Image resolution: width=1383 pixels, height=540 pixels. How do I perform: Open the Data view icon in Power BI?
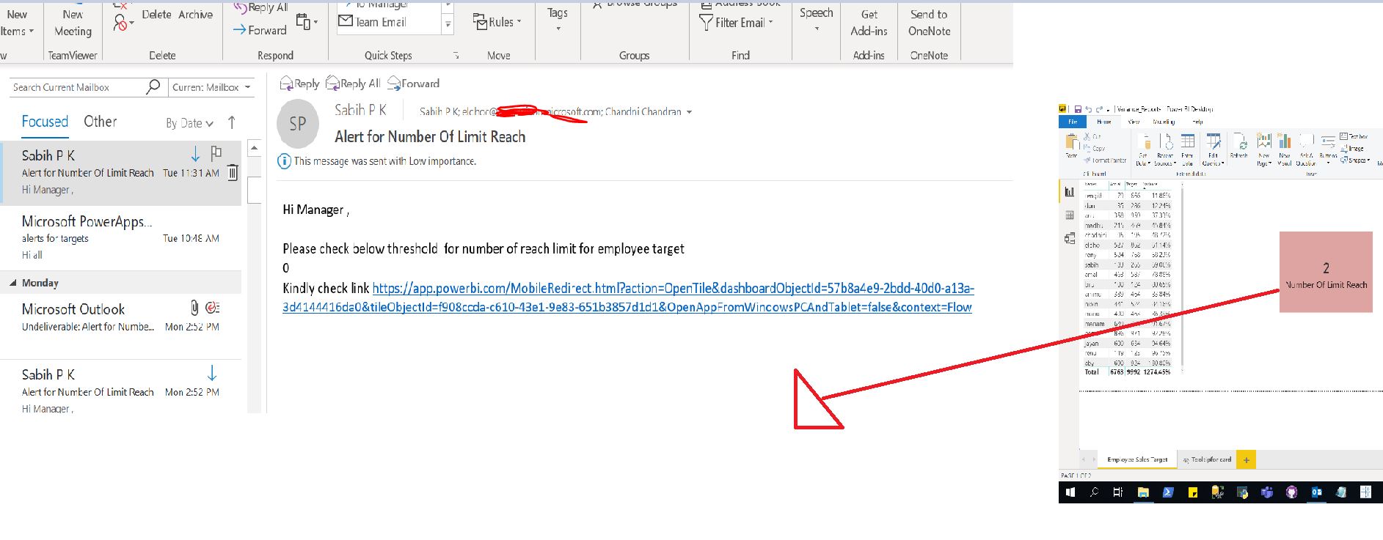[1069, 215]
